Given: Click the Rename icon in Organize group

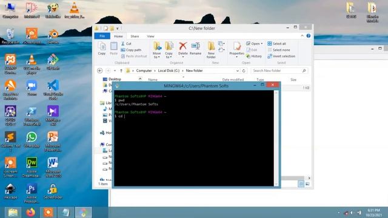Looking at the screenshot, I should [195, 48].
